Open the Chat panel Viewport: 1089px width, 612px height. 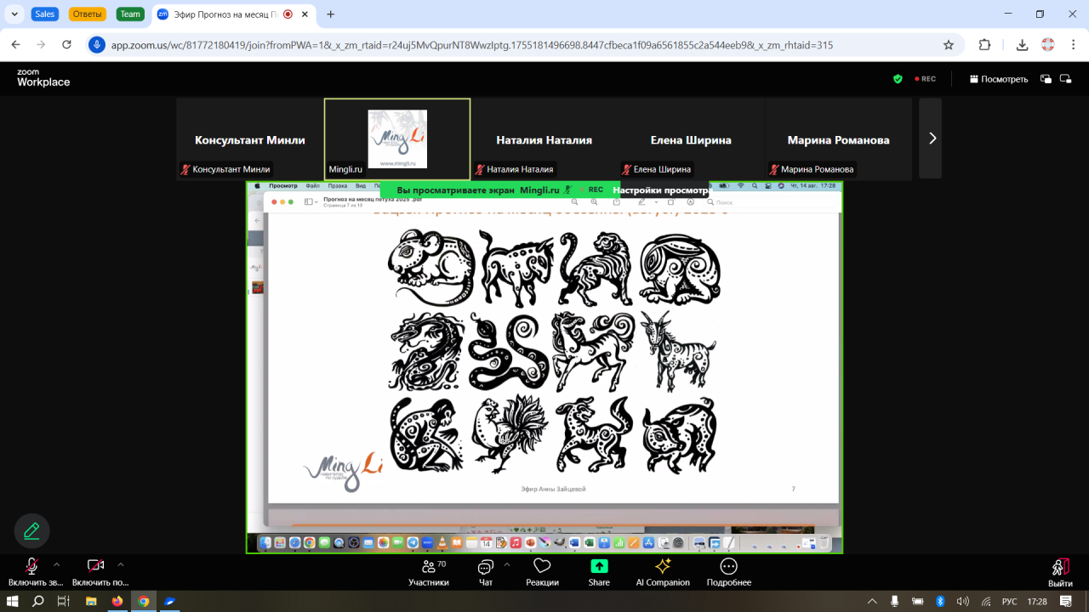click(x=485, y=571)
